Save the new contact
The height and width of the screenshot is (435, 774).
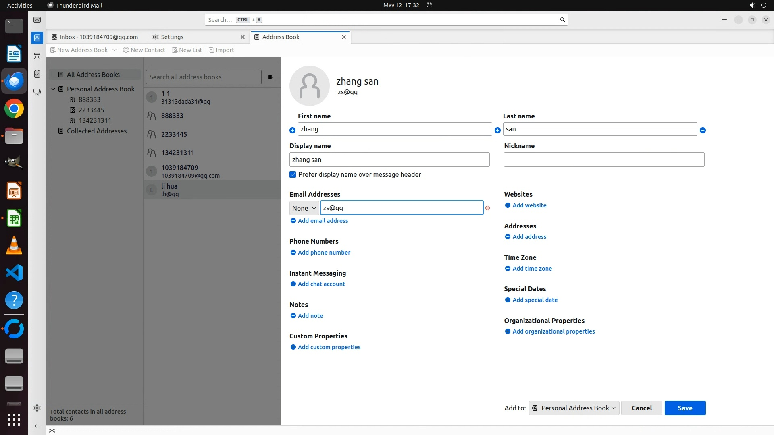point(685,408)
